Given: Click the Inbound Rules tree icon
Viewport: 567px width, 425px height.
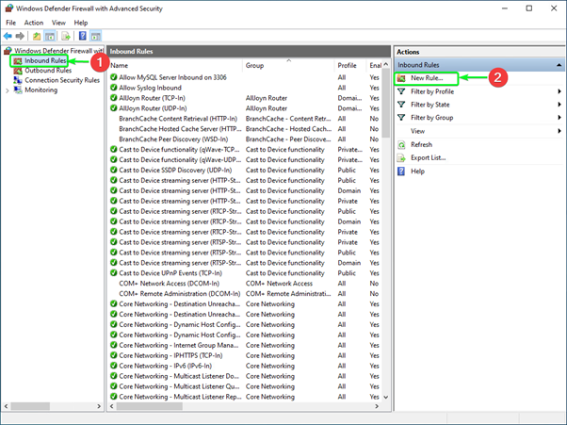Looking at the screenshot, I should point(18,60).
